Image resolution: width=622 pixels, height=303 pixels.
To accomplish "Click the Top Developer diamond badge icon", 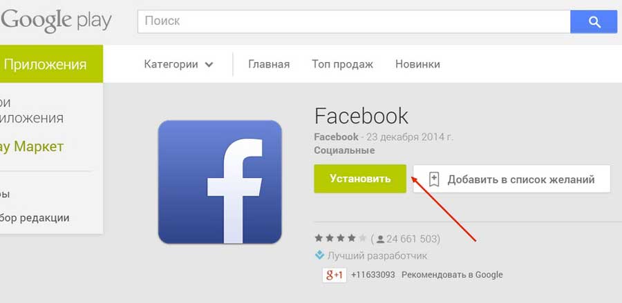I will [x=319, y=255].
